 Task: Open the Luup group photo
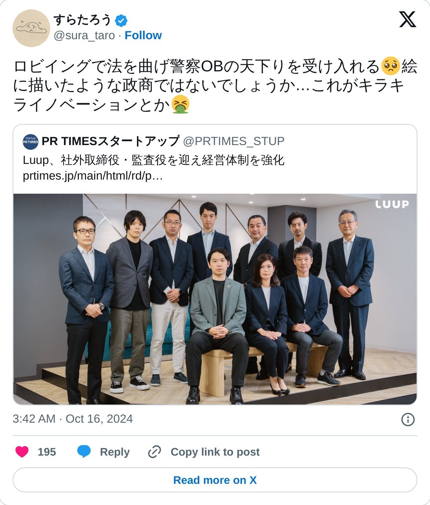tap(215, 299)
